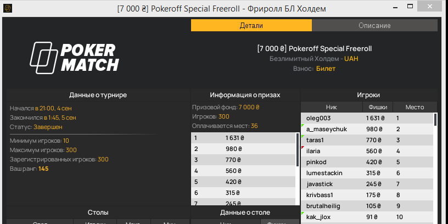Switch to the Детали tab

(x=251, y=25)
